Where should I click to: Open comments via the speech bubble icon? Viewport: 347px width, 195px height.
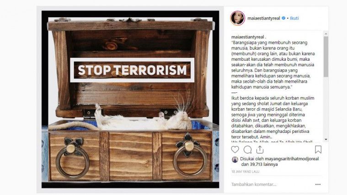(247, 150)
